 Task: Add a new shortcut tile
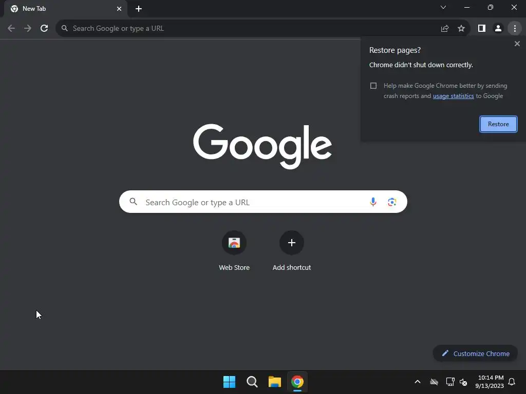[292, 251]
